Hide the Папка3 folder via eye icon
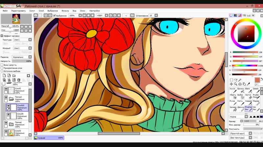Viewport: 263px width, 147px height. pyautogui.click(x=6, y=97)
